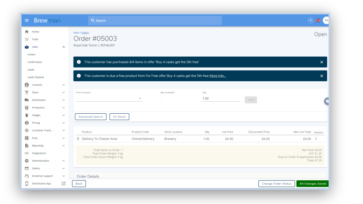Viewport: 363px width, 204px height.
Task: Open Leads in sidebar
Action: [x=31, y=70]
